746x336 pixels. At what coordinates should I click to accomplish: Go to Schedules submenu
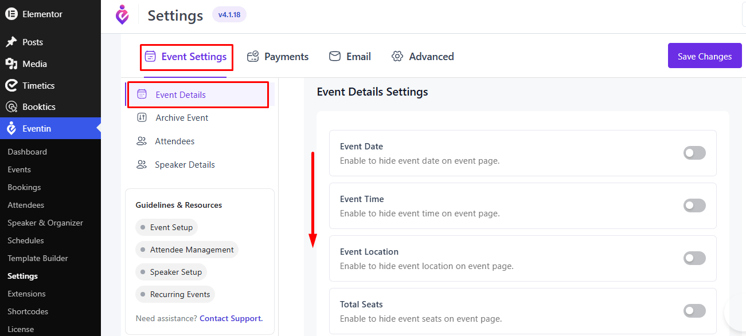click(26, 240)
